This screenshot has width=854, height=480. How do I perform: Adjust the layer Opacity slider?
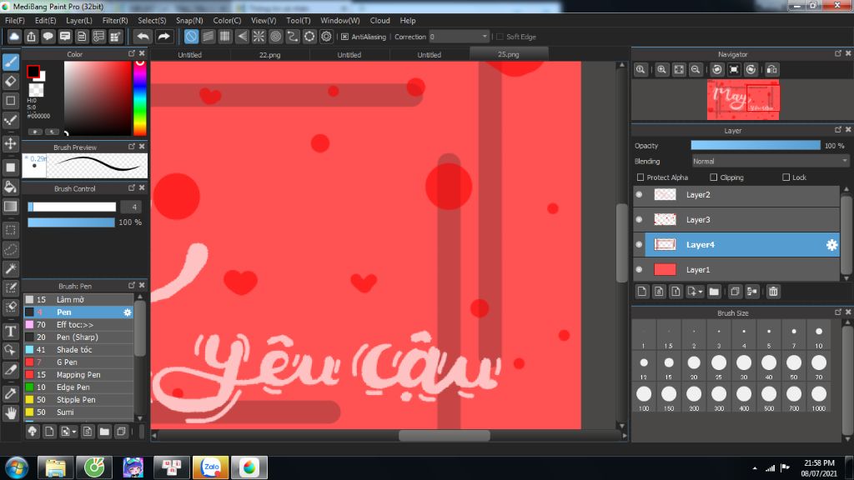[x=756, y=145]
